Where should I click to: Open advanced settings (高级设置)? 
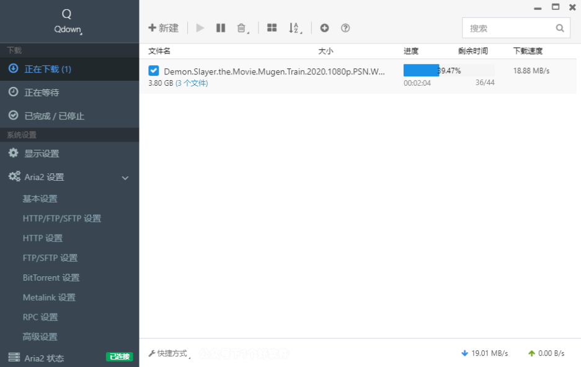pos(40,337)
